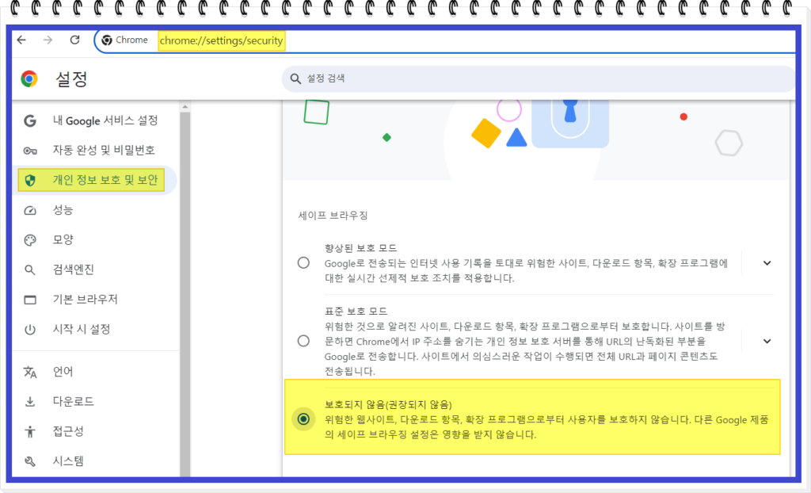811x493 pixels.
Task: Click the speedometer icon for 성능
Action: point(30,210)
